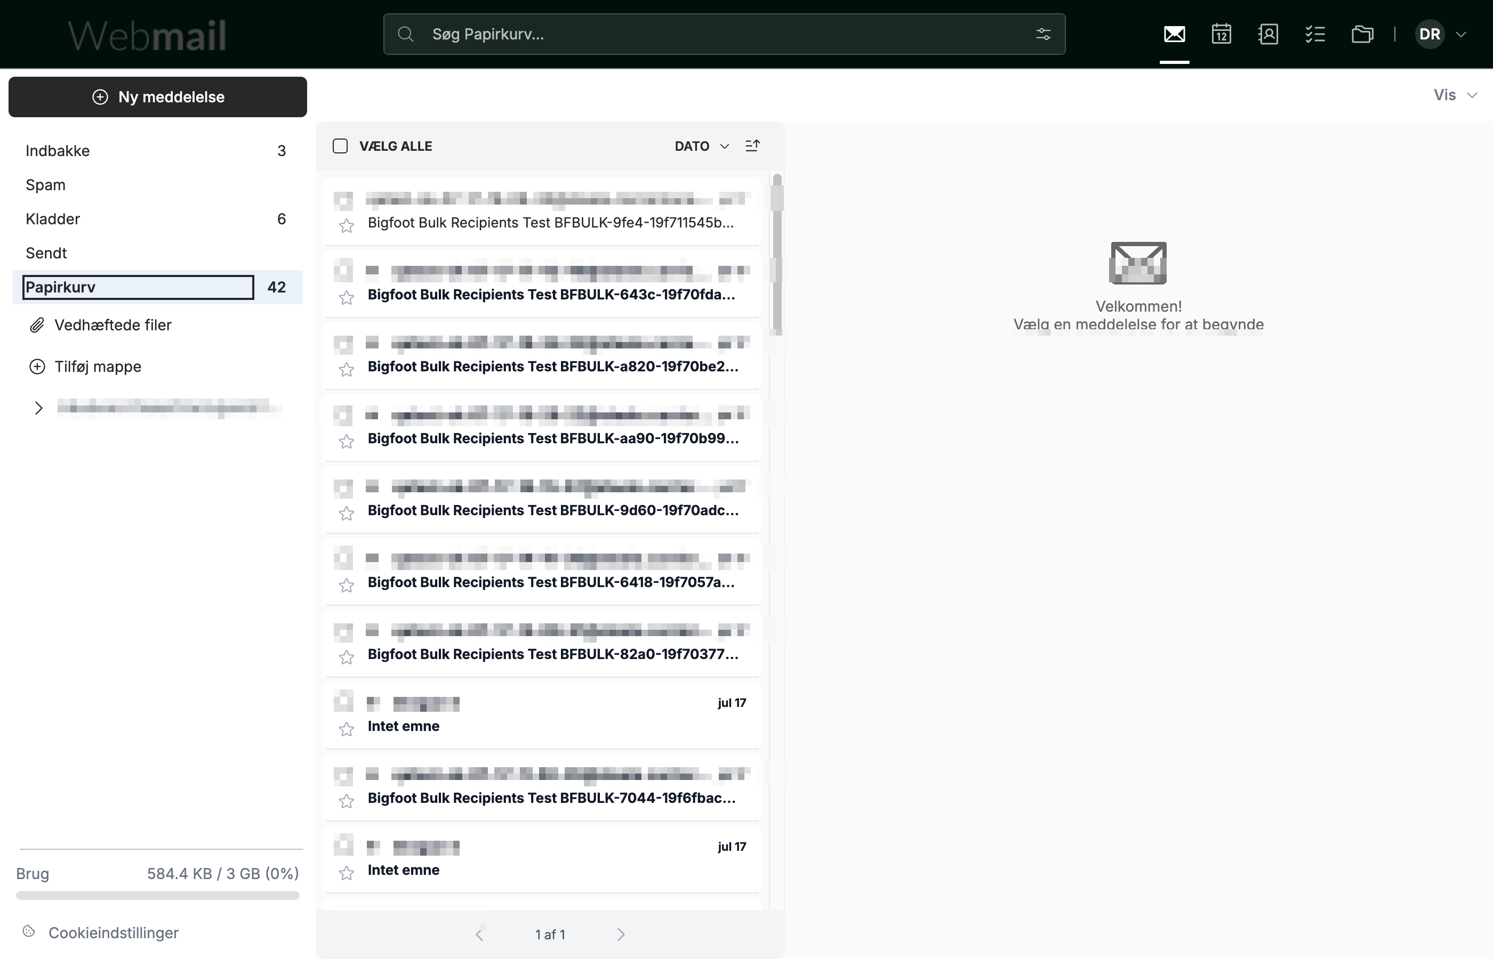This screenshot has height=959, width=1493.
Task: Click Tilføj mappe to add a folder
Action: (98, 367)
